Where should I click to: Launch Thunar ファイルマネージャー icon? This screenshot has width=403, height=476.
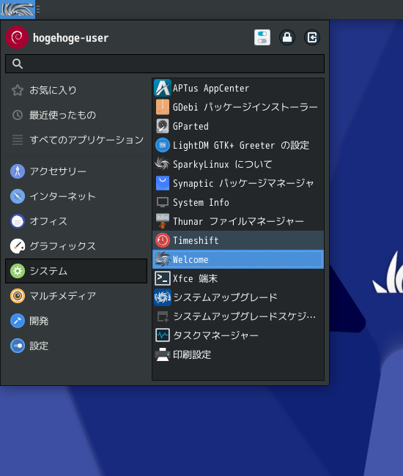(x=163, y=221)
